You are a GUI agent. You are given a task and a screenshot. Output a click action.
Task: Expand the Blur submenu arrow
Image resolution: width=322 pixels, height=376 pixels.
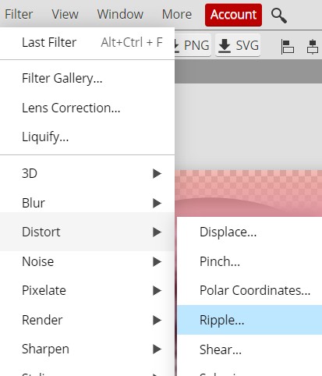click(157, 203)
